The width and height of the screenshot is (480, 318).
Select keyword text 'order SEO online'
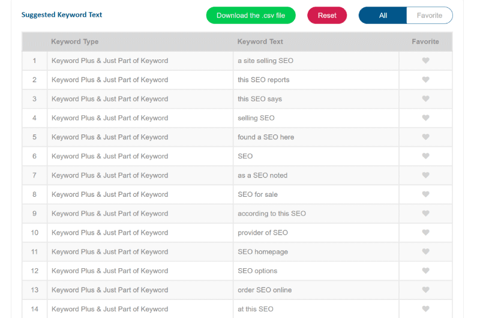[x=265, y=290]
